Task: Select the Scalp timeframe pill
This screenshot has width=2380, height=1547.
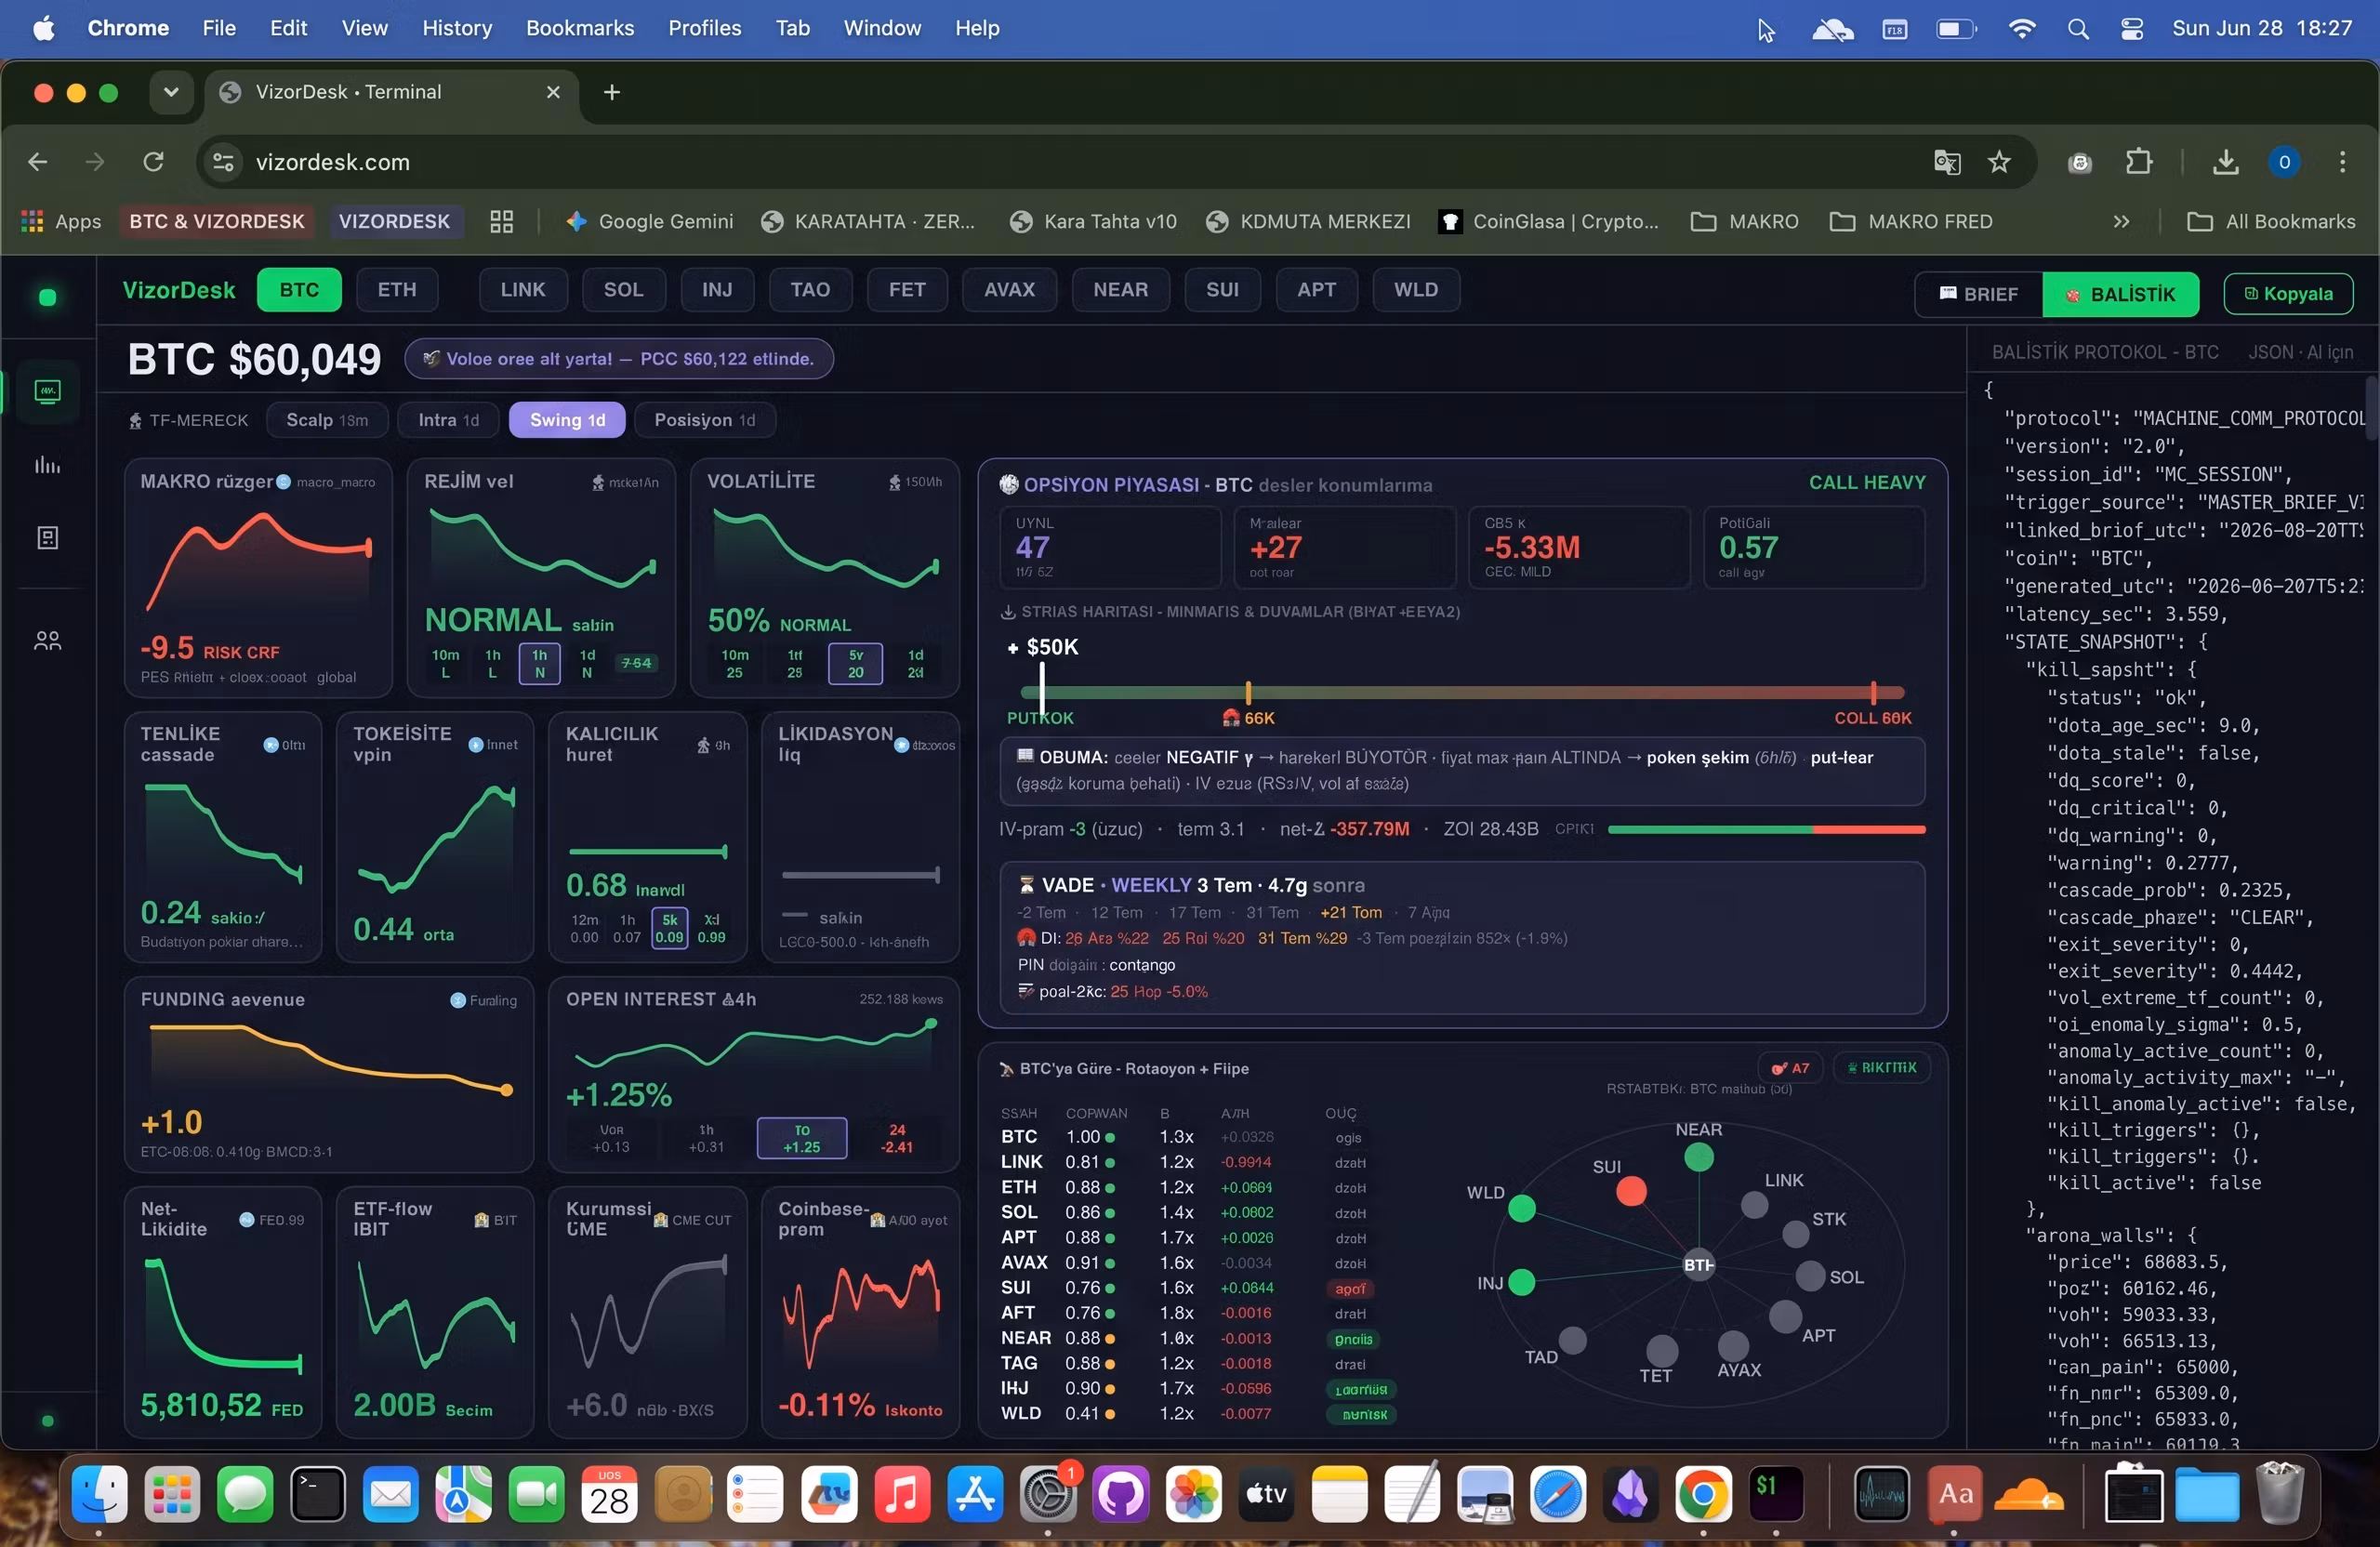Action: point(327,420)
